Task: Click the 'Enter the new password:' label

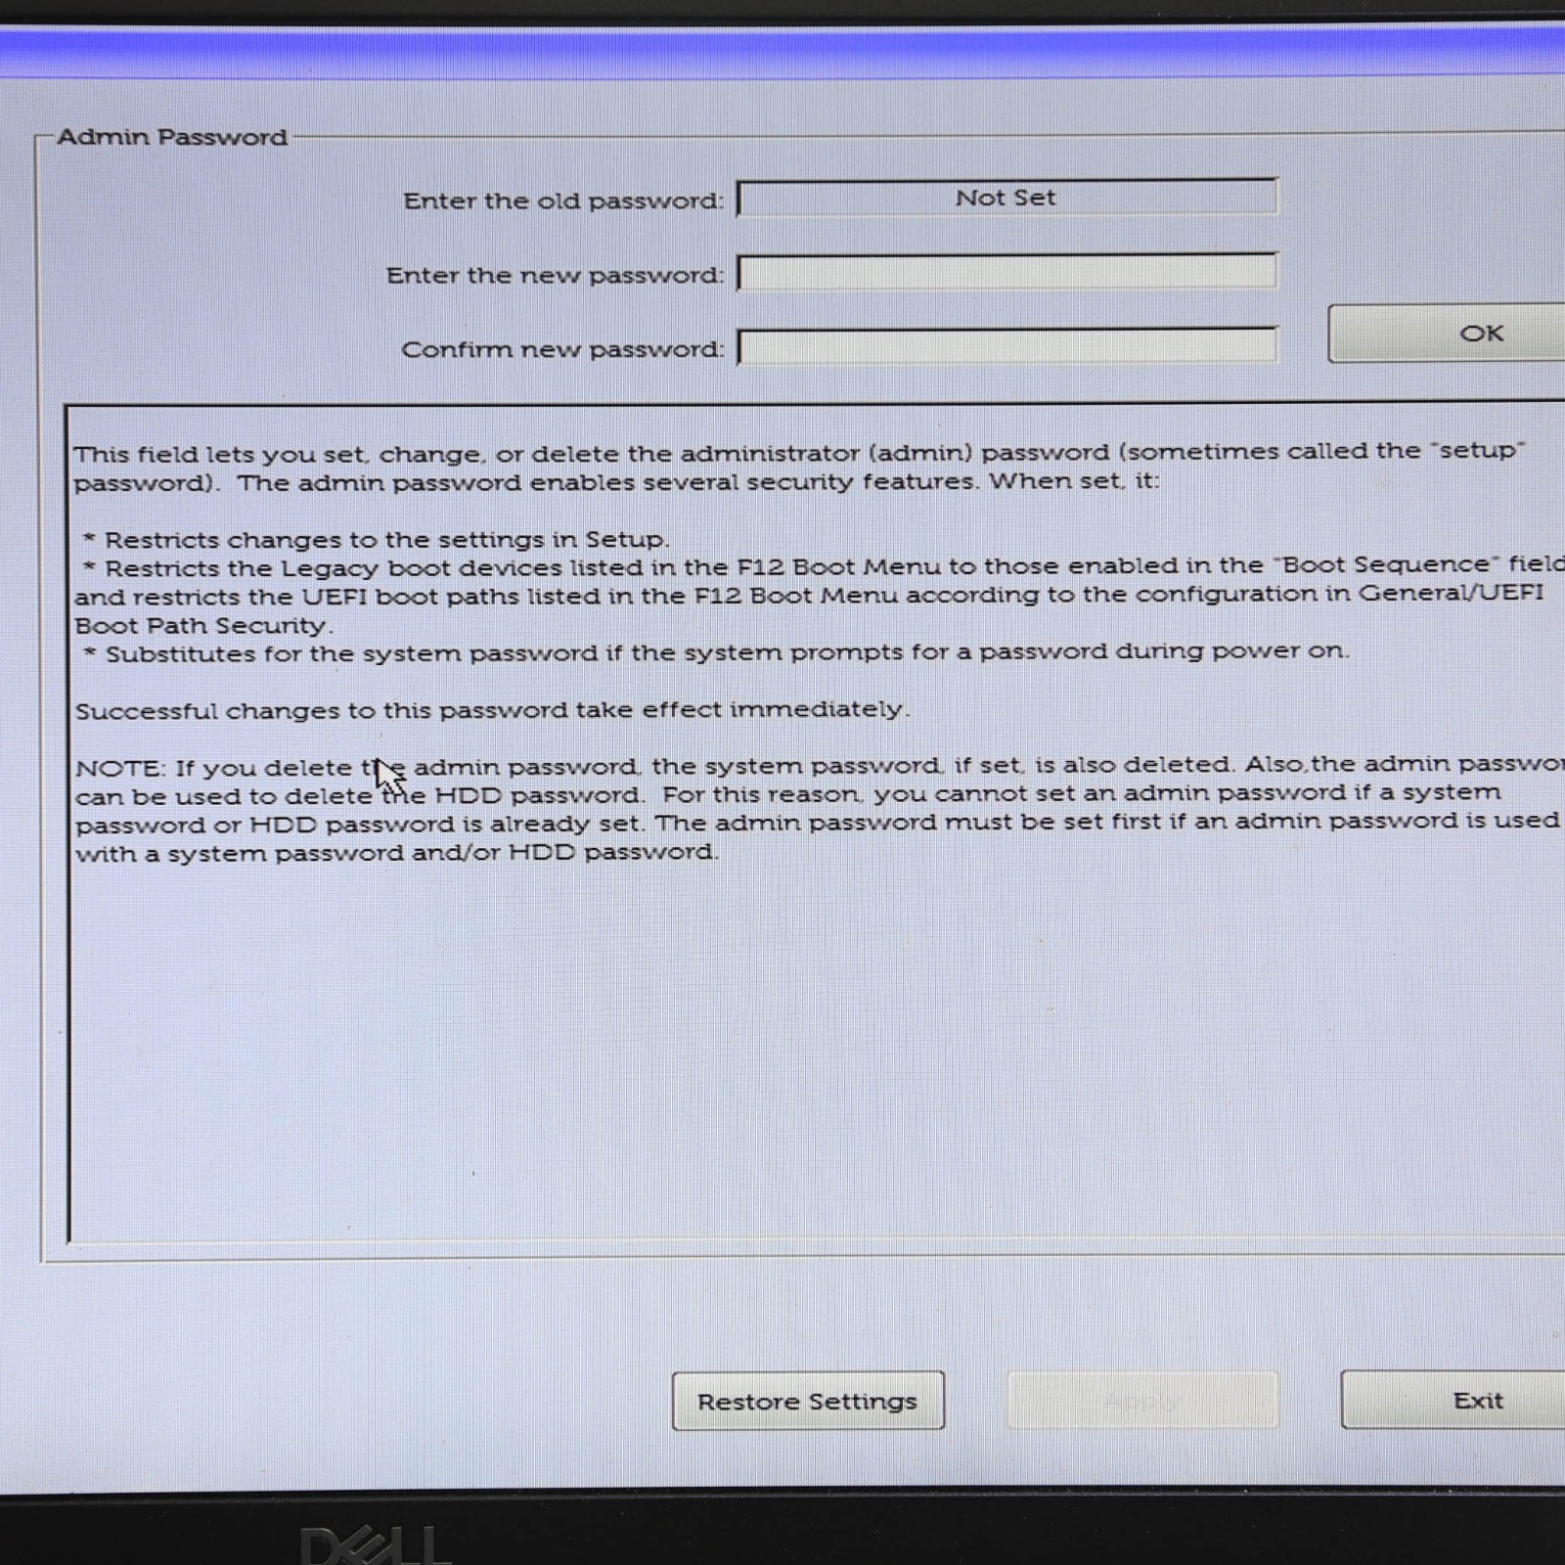Action: [x=555, y=275]
